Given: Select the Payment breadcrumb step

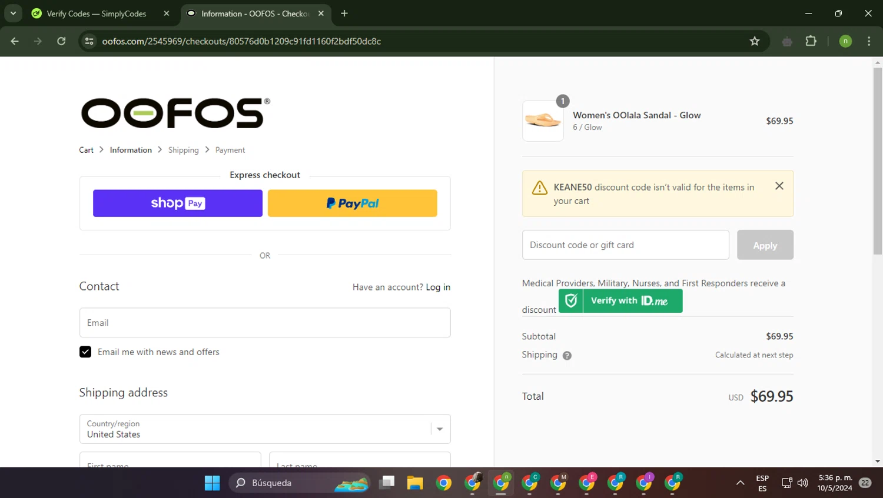Looking at the screenshot, I should [x=230, y=150].
